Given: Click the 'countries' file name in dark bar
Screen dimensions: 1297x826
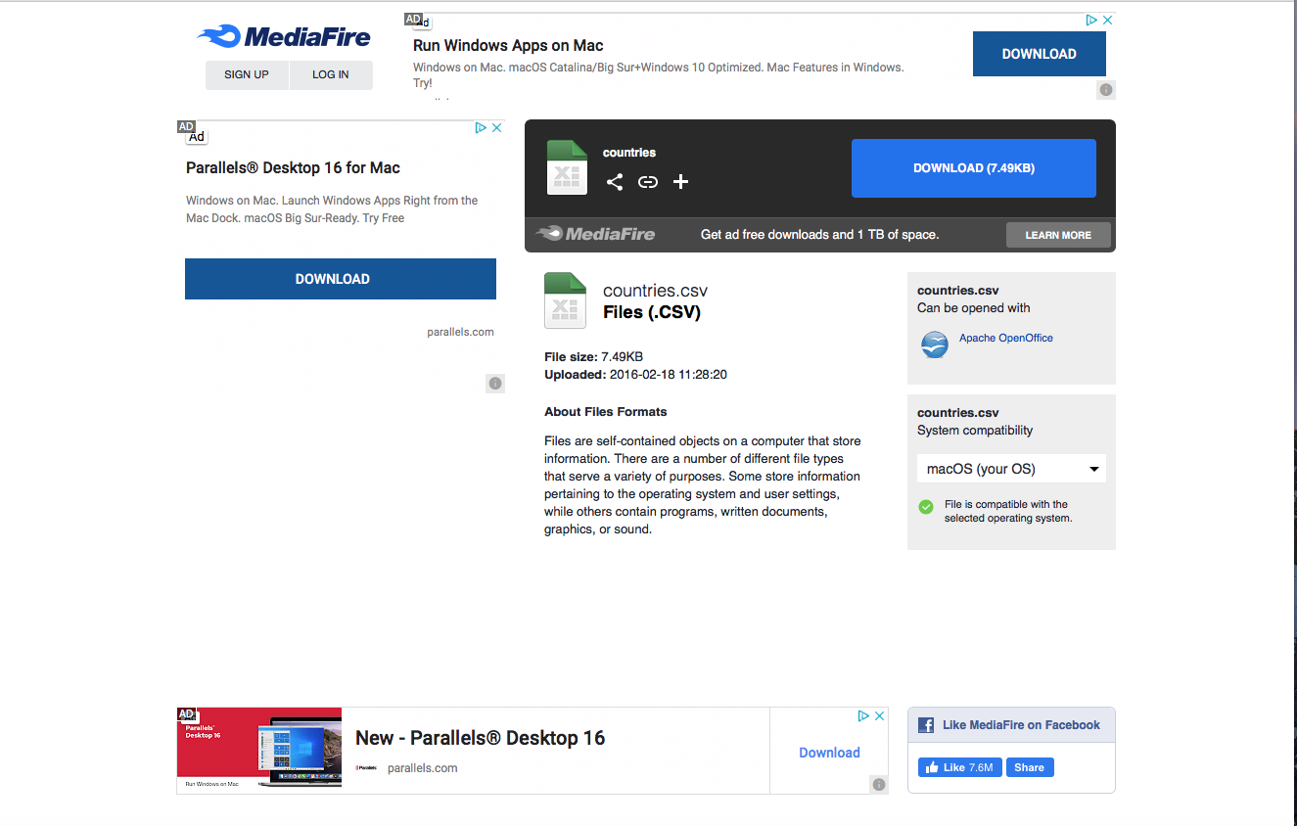Looking at the screenshot, I should point(629,153).
